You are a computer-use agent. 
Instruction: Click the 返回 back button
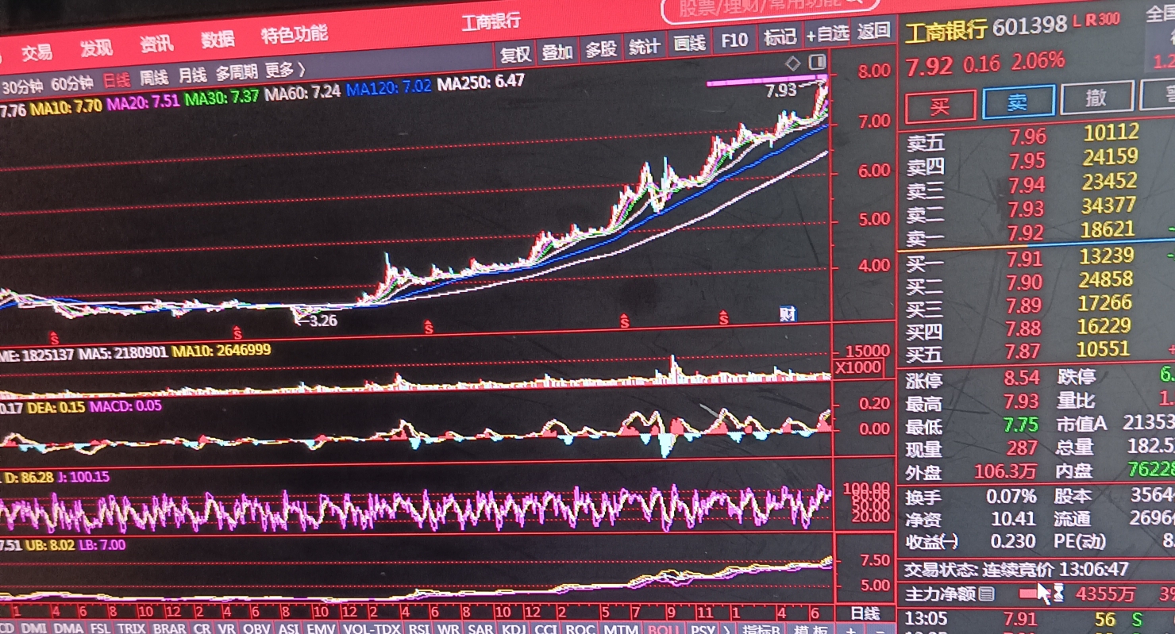click(x=873, y=31)
